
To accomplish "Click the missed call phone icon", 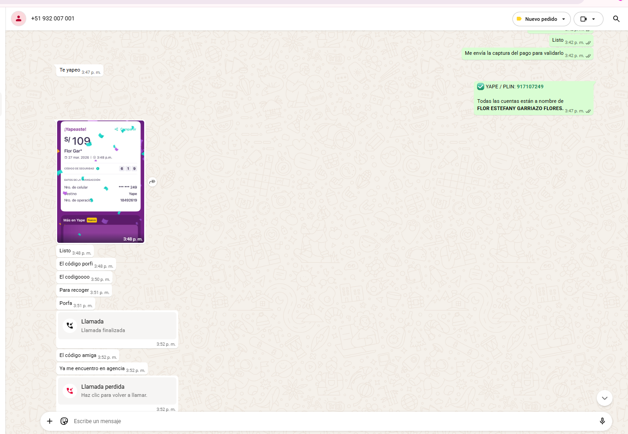I will [x=70, y=391].
